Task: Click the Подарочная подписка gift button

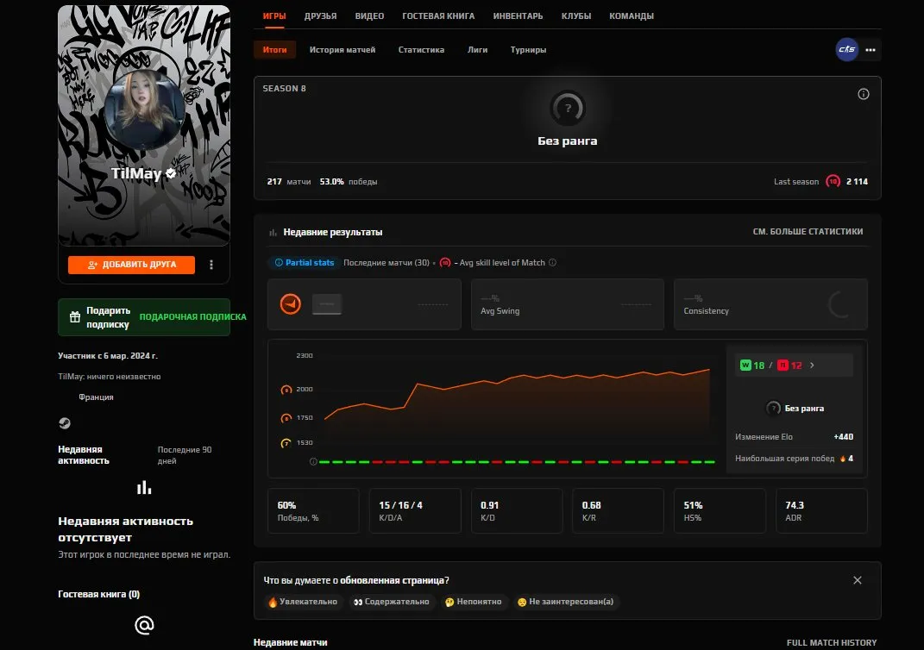Action: click(192, 316)
